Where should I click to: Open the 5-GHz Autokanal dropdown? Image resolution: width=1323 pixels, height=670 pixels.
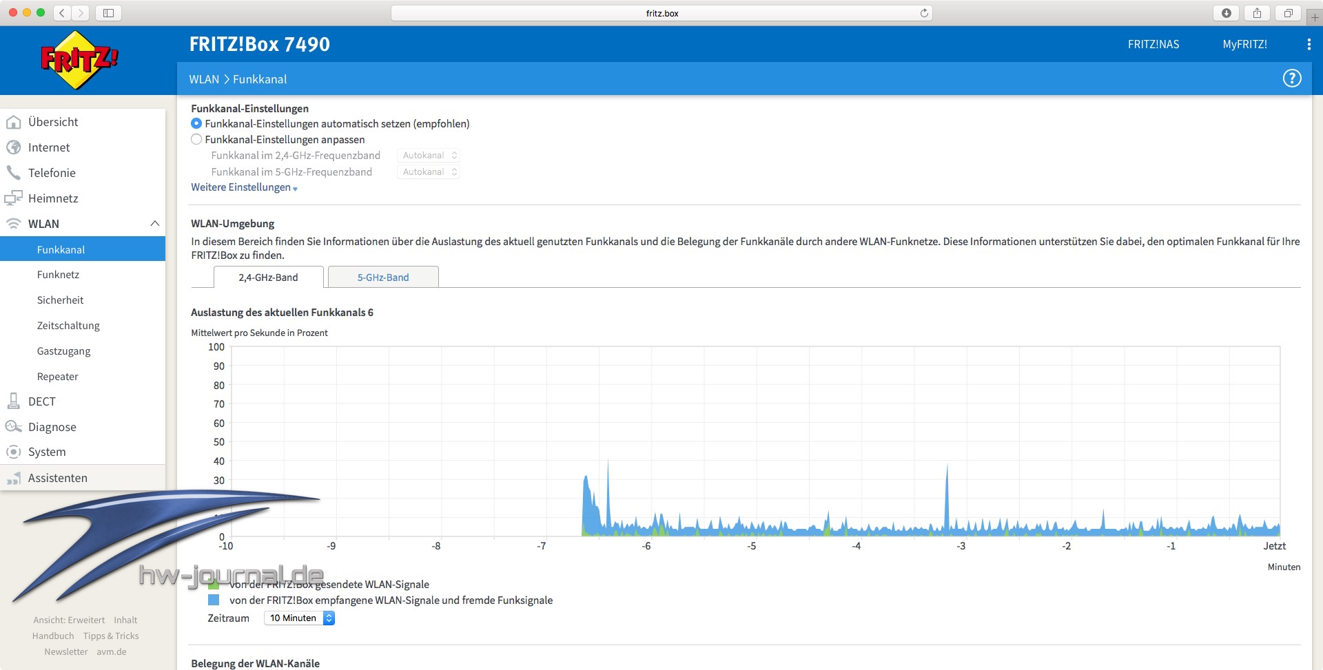pos(429,172)
